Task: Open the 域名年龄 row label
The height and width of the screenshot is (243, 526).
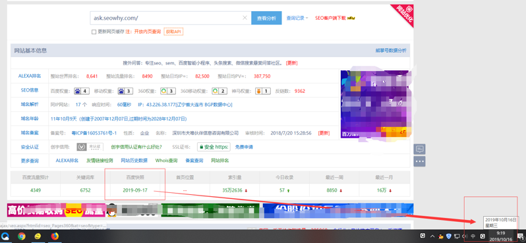Action: (x=30, y=119)
